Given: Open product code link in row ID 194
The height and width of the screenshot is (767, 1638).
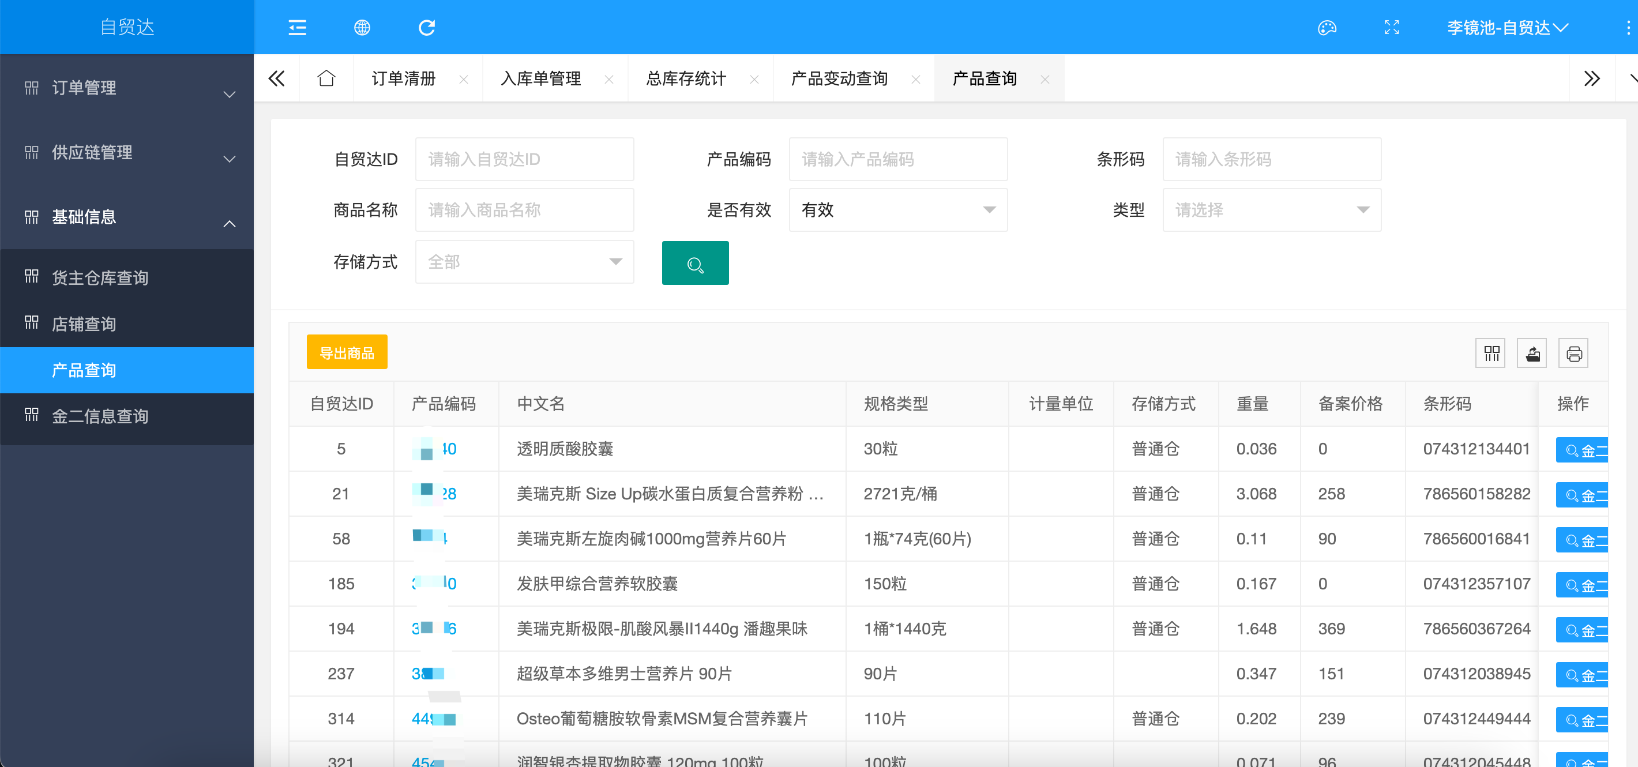Looking at the screenshot, I should click(x=434, y=629).
